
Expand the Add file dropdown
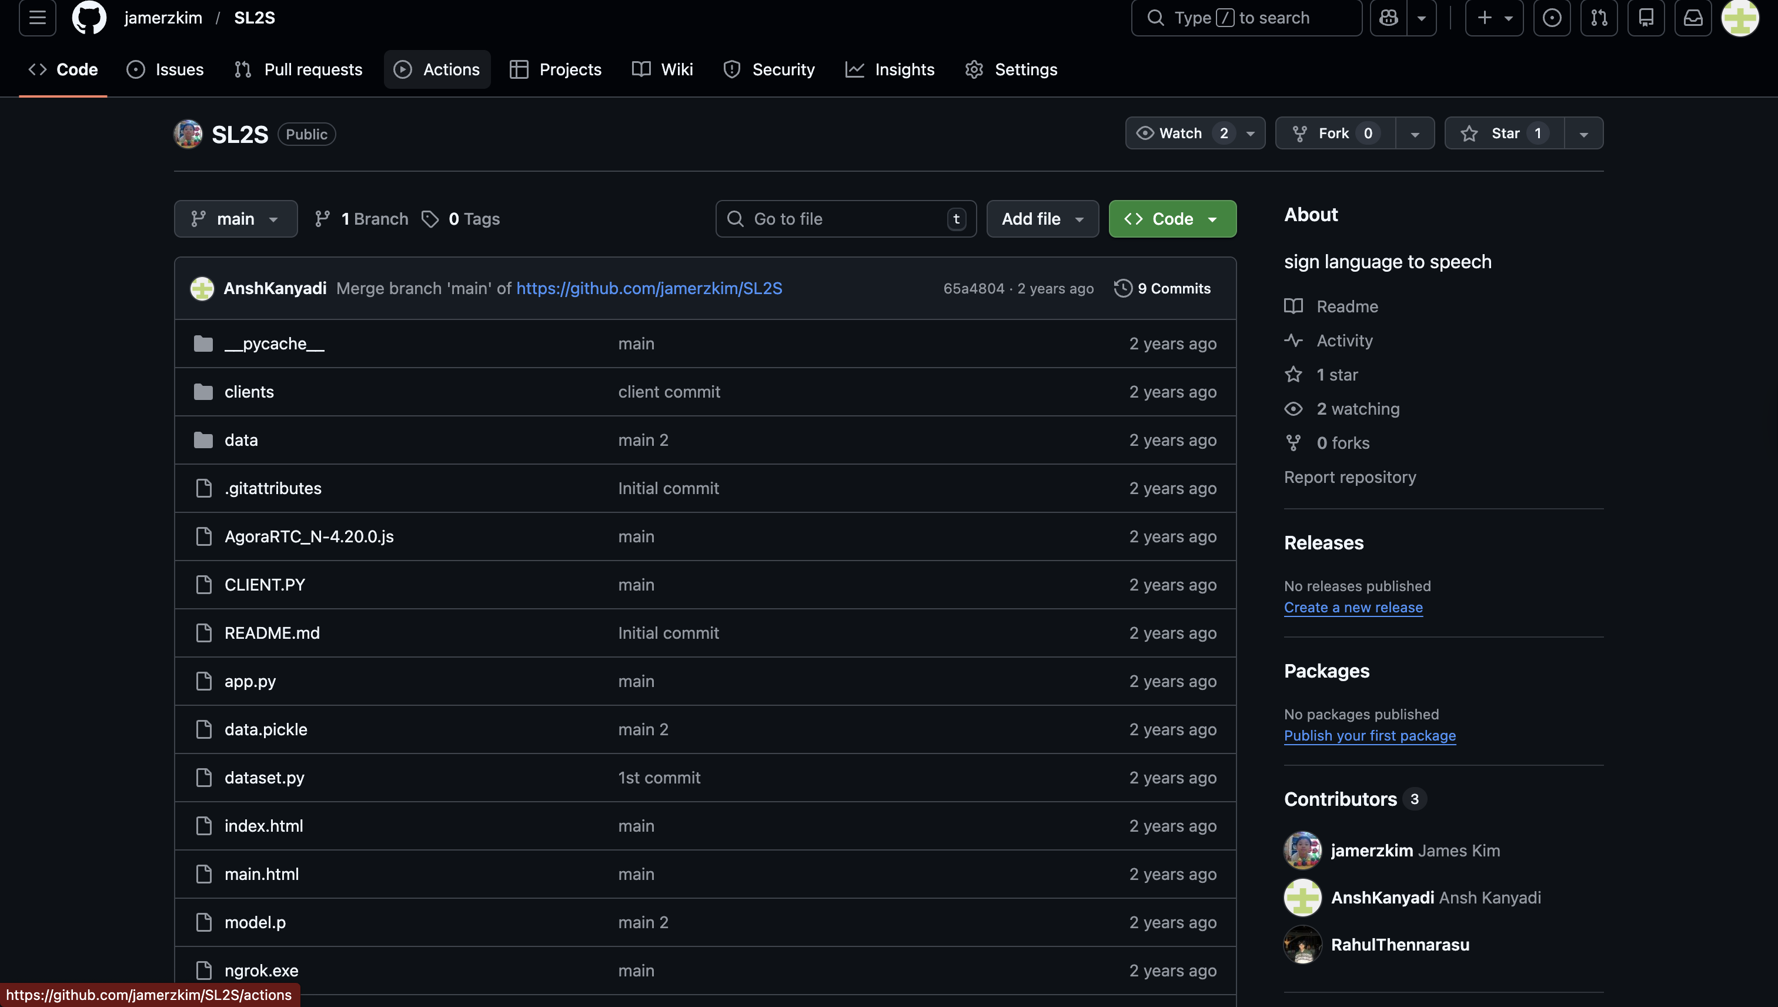click(1042, 219)
